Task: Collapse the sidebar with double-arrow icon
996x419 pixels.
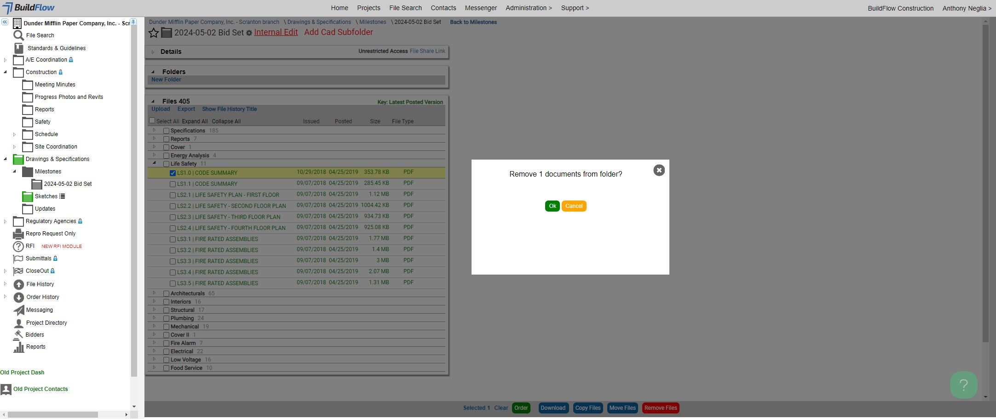Action: [x=5, y=22]
